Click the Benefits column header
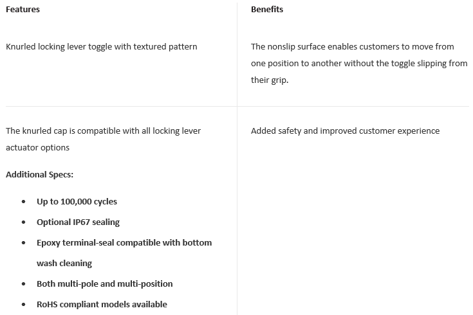 point(267,10)
